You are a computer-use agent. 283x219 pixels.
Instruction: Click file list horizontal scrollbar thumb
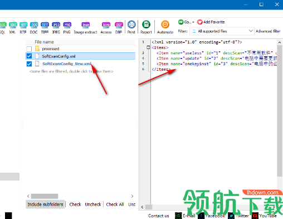[x=45, y=196]
